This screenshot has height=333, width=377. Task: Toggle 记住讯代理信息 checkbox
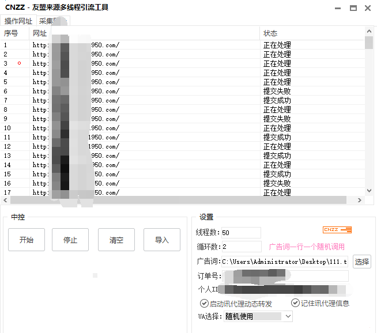[295, 303]
